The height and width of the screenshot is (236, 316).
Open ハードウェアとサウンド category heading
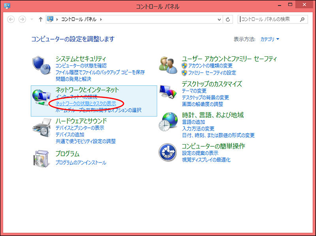click(x=81, y=121)
